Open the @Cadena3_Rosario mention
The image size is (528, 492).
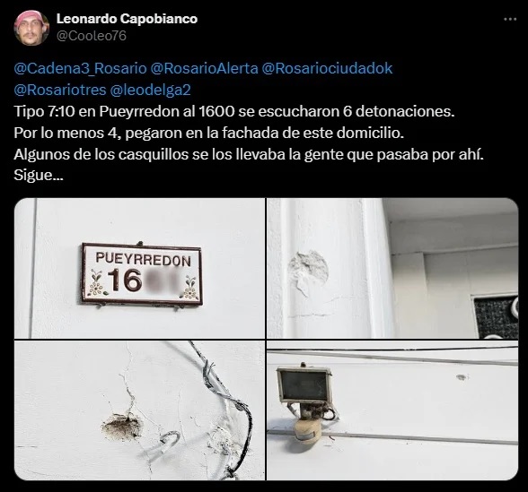(80, 68)
